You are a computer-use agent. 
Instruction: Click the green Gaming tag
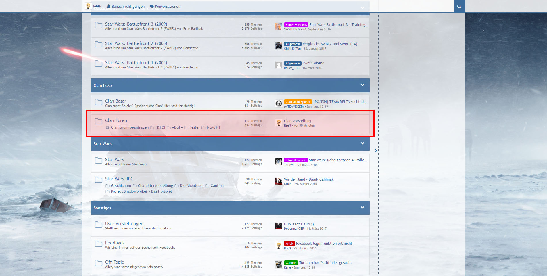(x=291, y=263)
